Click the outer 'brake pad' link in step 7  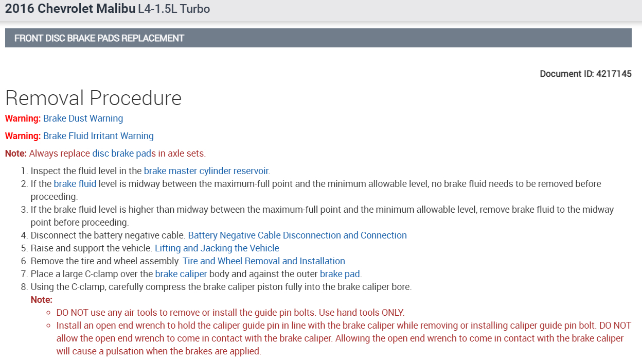[340, 274]
